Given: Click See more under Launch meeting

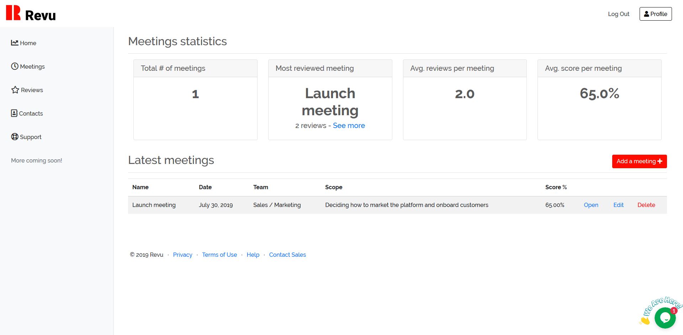Looking at the screenshot, I should tap(349, 126).
